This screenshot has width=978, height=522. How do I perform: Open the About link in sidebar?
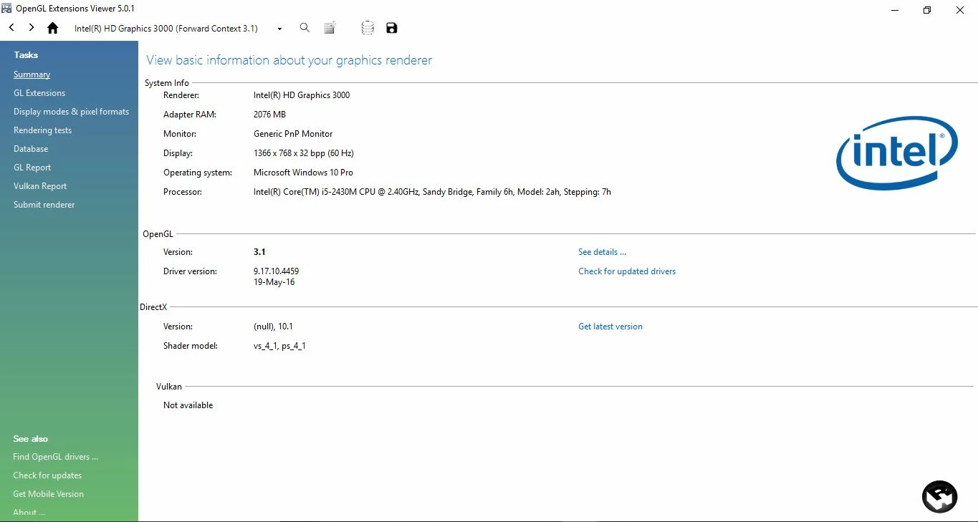(x=29, y=513)
